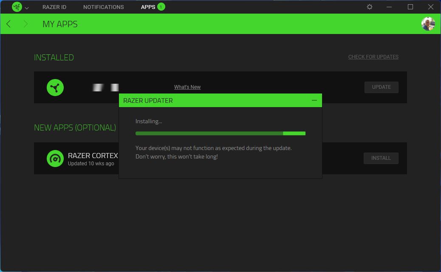Close the Razer Central window
Viewport: 441px width, 272px height.
431,7
